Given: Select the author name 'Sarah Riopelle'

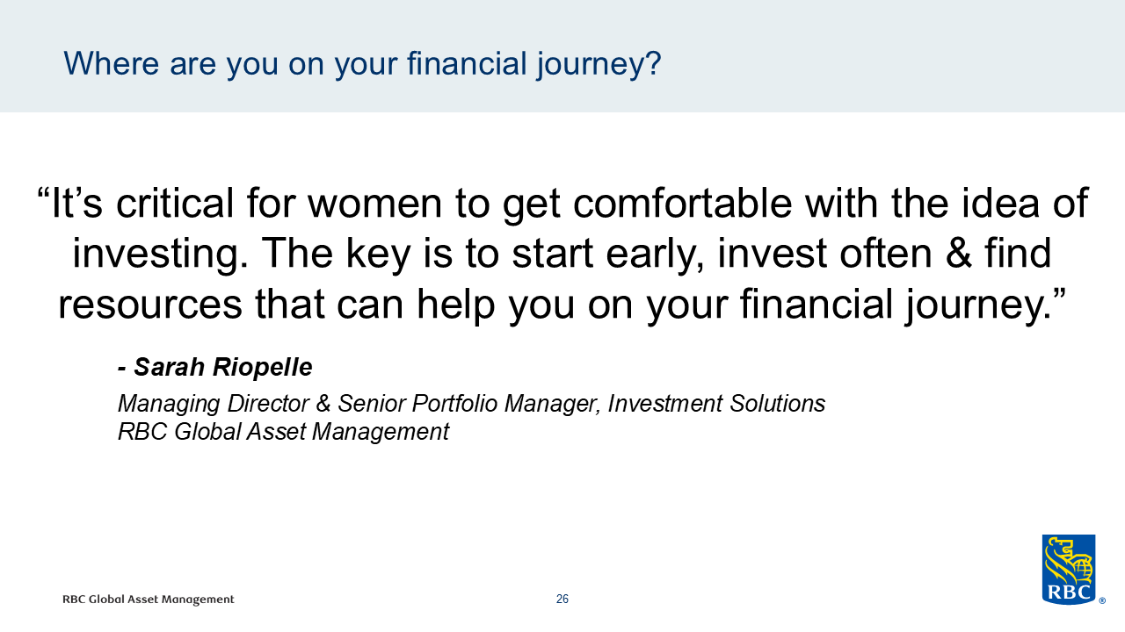Looking at the screenshot, I should coord(223,367).
